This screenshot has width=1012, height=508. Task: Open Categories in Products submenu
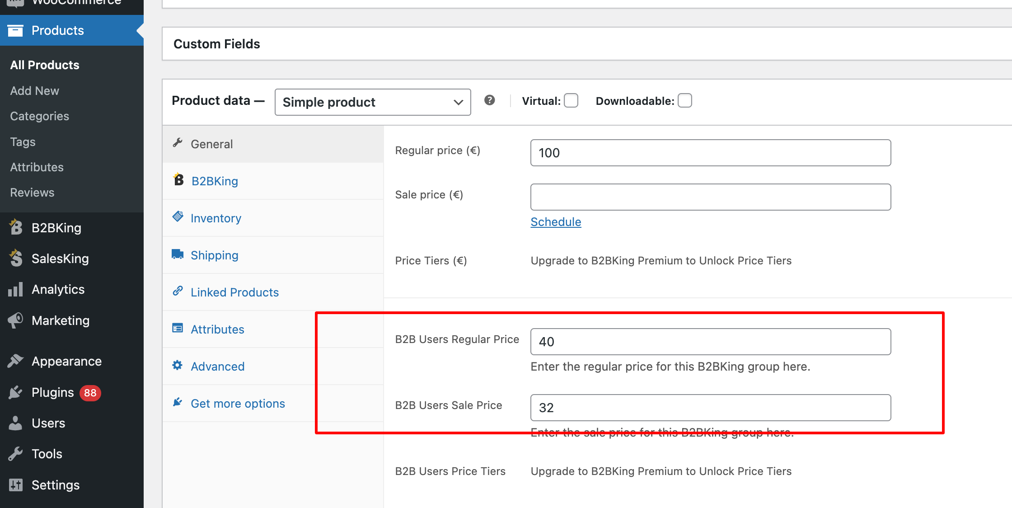(40, 116)
